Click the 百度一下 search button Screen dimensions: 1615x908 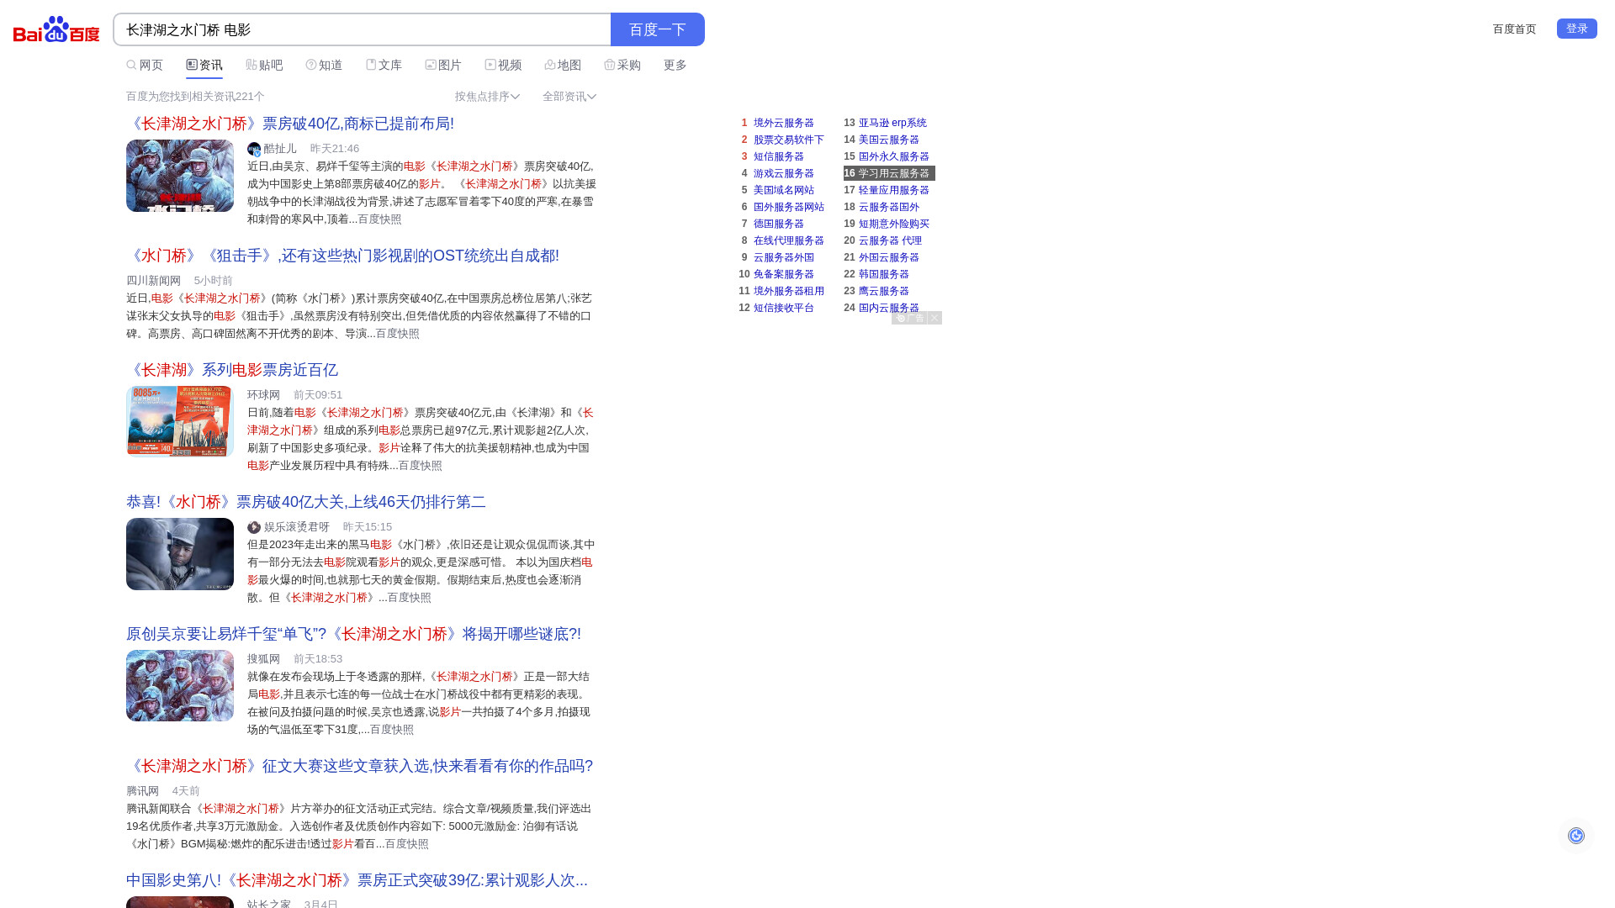[658, 29]
